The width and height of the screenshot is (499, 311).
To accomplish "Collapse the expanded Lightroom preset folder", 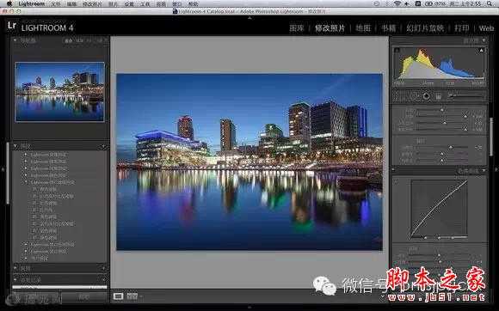I will click(26, 182).
